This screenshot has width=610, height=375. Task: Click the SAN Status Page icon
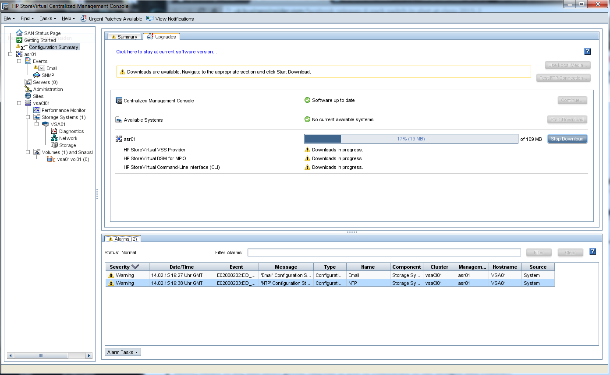click(19, 33)
